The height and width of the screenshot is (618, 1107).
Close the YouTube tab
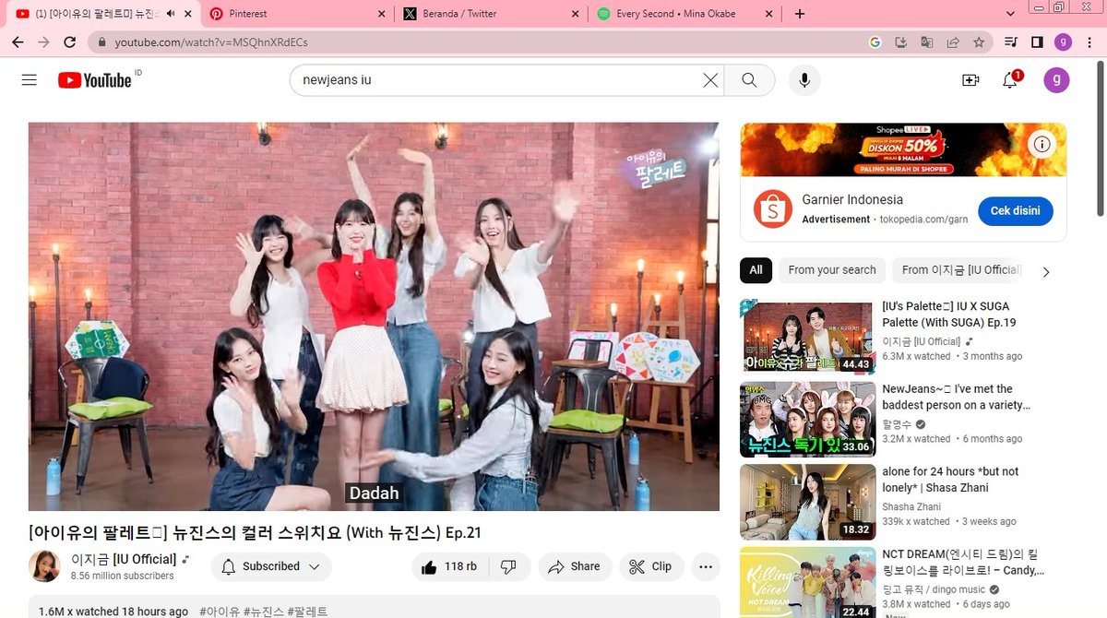[x=189, y=14]
